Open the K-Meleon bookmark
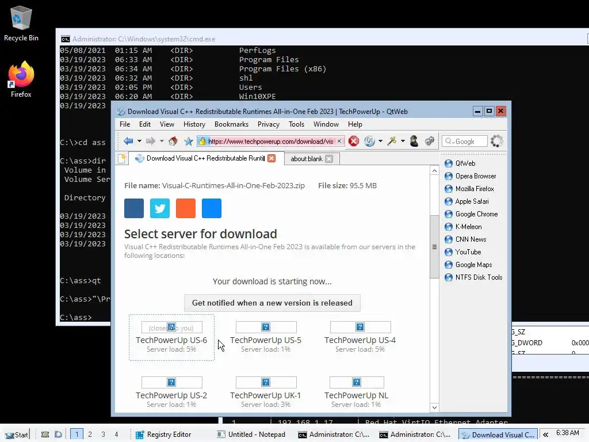This screenshot has width=589, height=442. point(463,227)
